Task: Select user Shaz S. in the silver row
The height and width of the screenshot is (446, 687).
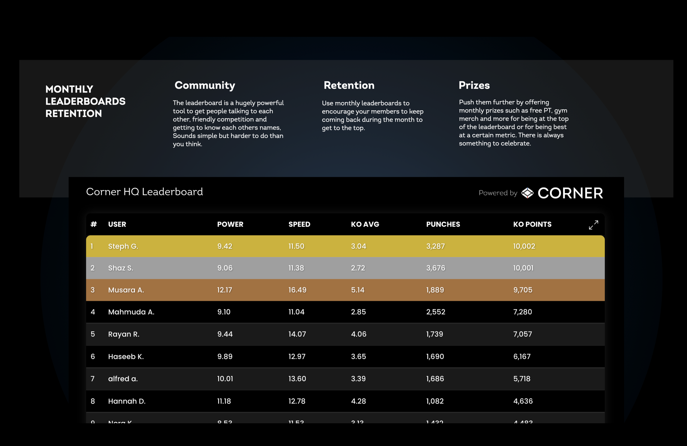Action: (121, 268)
